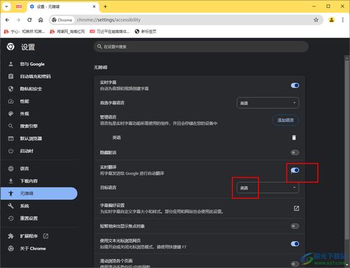Click the 在设置中搜索 search field
The image size is (350, 268).
click(x=201, y=47)
